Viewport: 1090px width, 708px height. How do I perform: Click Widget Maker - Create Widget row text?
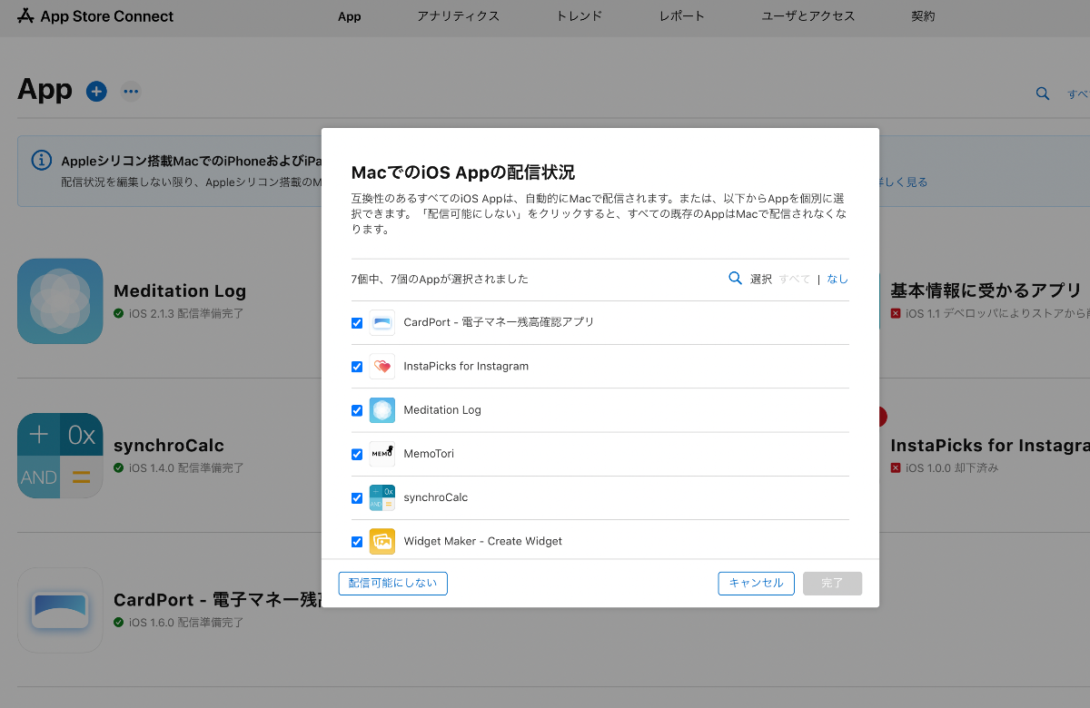point(483,541)
